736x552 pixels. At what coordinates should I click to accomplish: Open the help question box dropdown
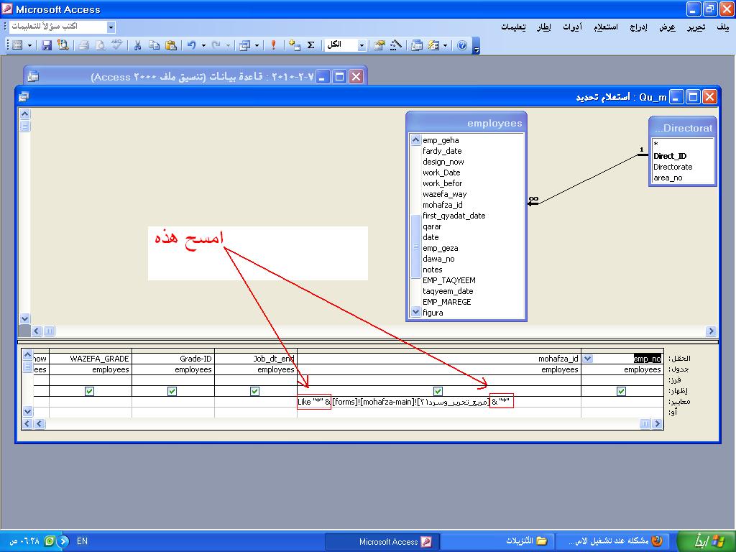click(111, 27)
